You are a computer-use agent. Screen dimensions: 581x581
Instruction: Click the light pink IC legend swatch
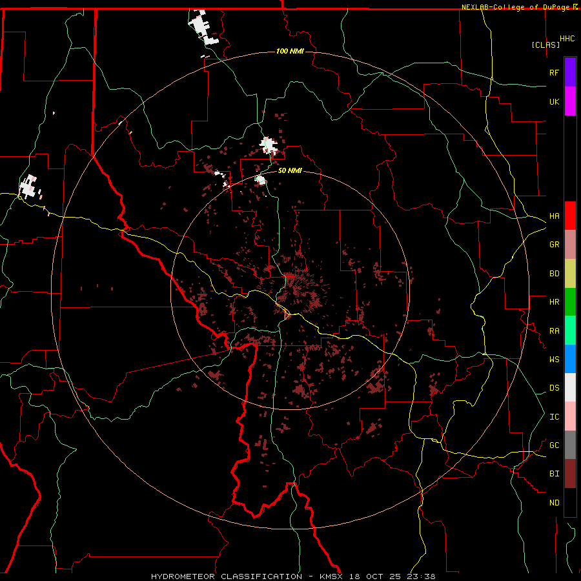[570, 416]
